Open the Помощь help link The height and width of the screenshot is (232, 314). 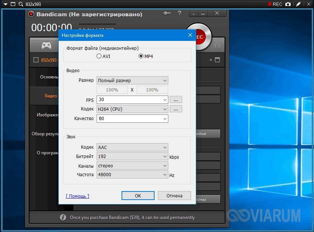(x=77, y=196)
